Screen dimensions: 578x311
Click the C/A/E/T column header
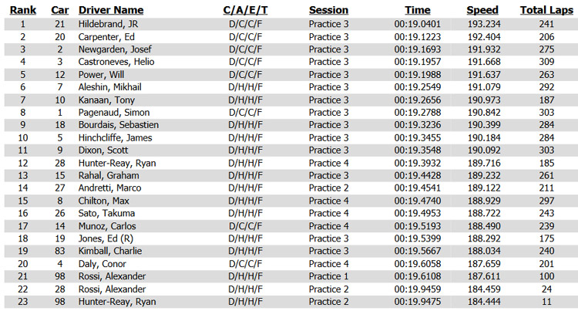pos(245,10)
